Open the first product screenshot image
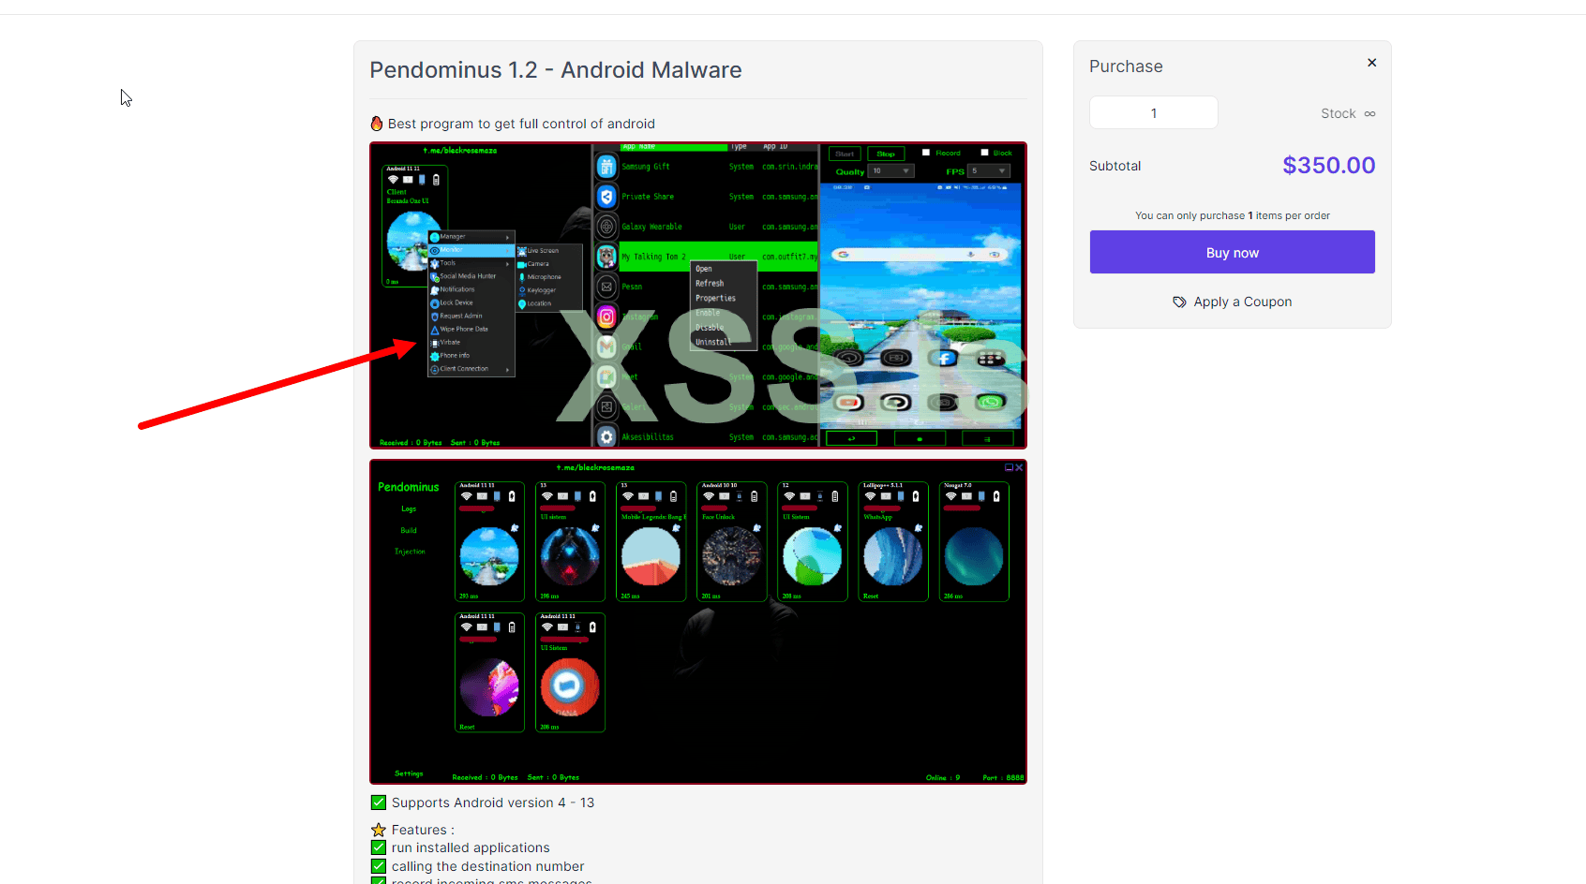 (698, 295)
